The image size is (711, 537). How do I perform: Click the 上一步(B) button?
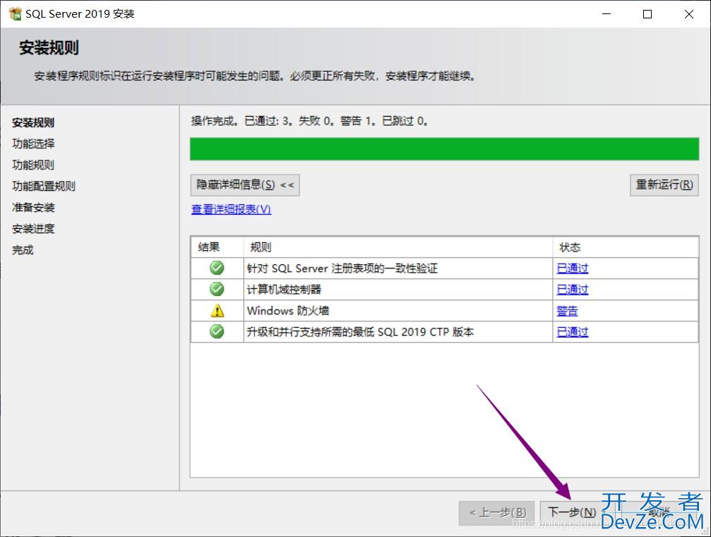[x=497, y=512]
